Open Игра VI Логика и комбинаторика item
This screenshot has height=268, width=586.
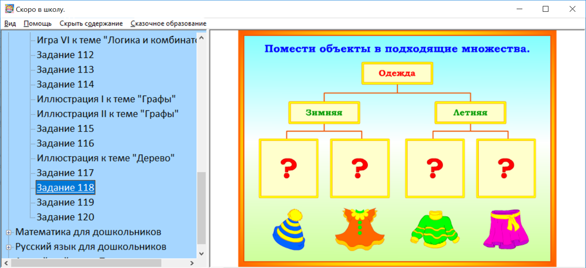[x=117, y=40]
